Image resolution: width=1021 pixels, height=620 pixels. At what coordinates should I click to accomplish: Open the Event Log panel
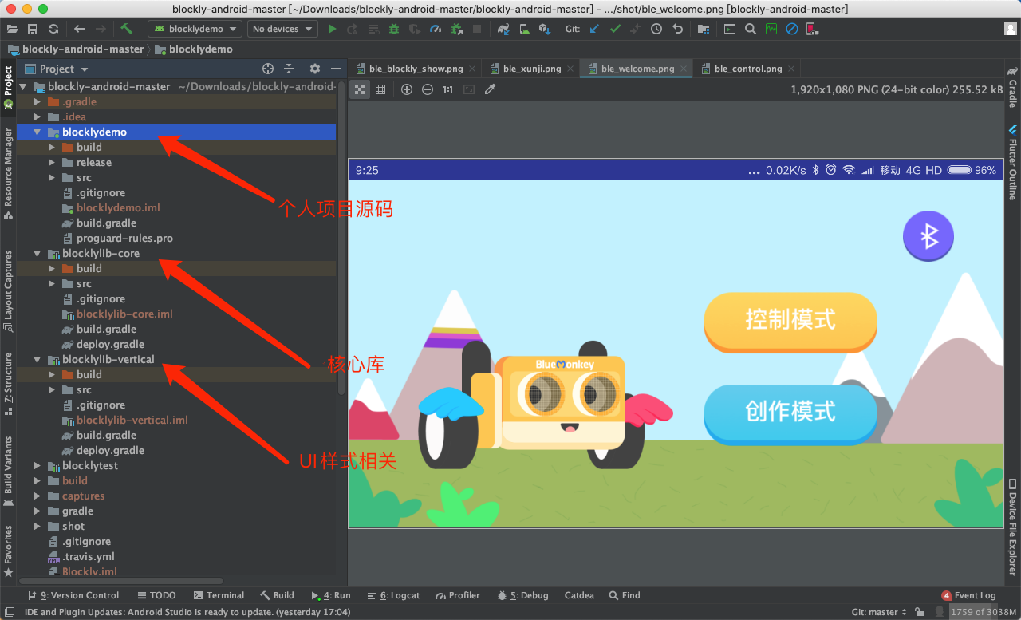[x=968, y=595]
